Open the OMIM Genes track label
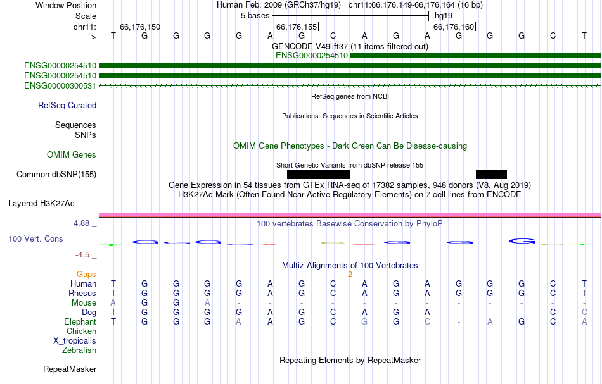Image resolution: width=602 pixels, height=384 pixels. pos(72,155)
